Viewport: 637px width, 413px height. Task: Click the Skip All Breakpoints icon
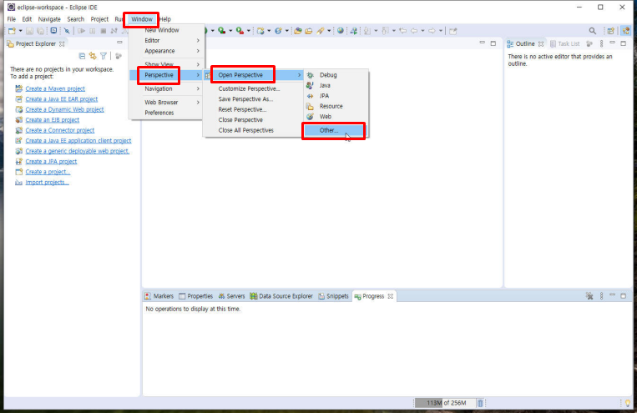(67, 31)
